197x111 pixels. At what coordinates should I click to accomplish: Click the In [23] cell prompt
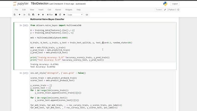click(x=24, y=73)
